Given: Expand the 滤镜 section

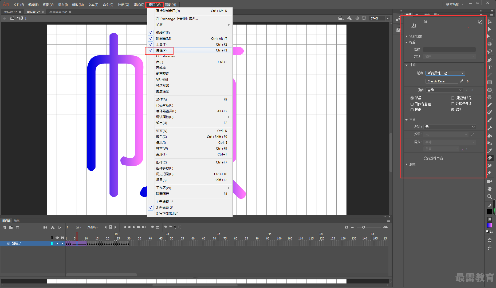Looking at the screenshot, I should pos(407,165).
